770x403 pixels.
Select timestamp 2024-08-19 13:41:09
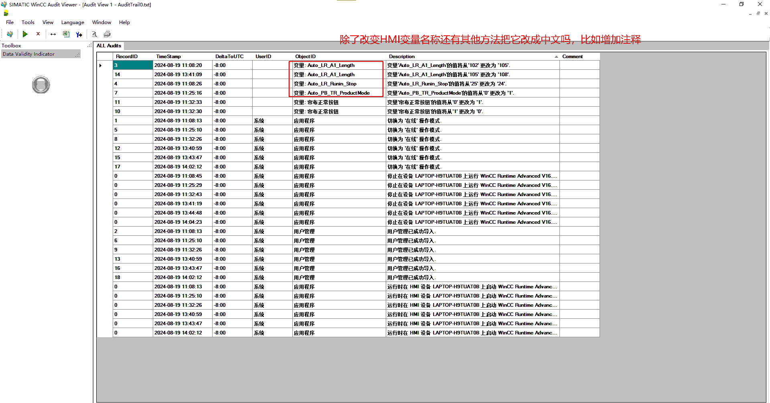coord(182,75)
